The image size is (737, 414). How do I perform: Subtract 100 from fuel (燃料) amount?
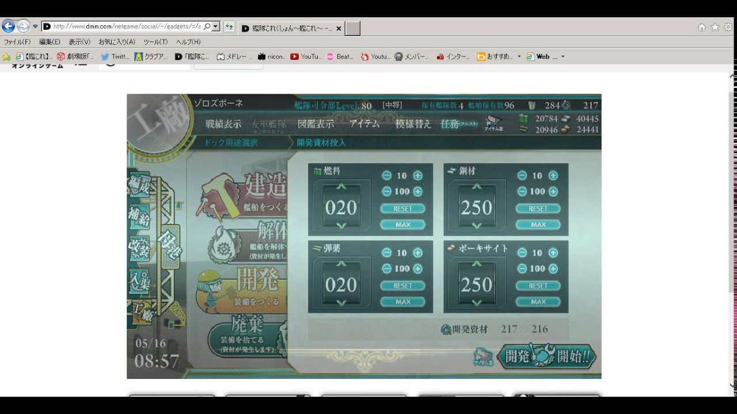[386, 191]
